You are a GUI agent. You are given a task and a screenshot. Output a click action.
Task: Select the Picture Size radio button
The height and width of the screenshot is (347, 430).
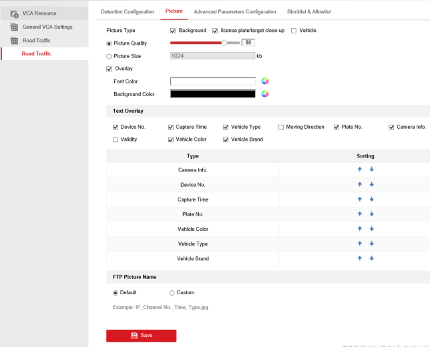pos(110,56)
